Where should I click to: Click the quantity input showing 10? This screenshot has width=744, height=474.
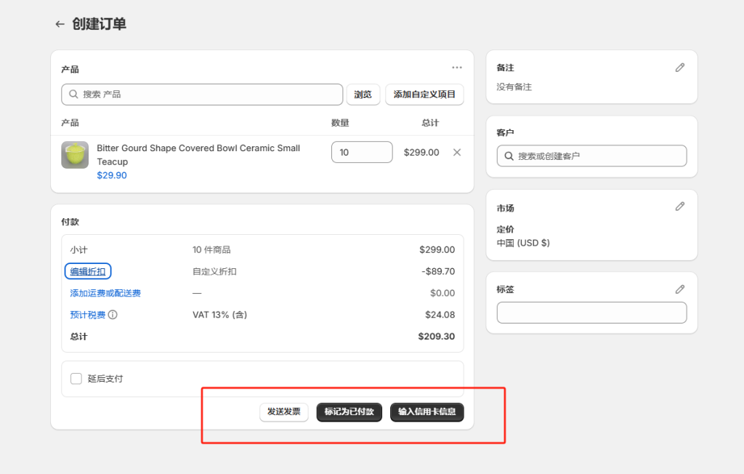click(362, 152)
